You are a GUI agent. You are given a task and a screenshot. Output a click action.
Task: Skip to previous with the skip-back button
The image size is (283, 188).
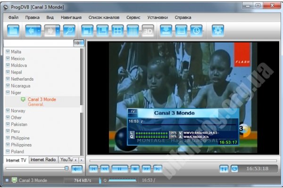(93, 169)
